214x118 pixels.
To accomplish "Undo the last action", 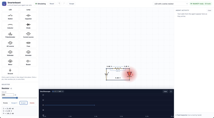I will point(59,4).
